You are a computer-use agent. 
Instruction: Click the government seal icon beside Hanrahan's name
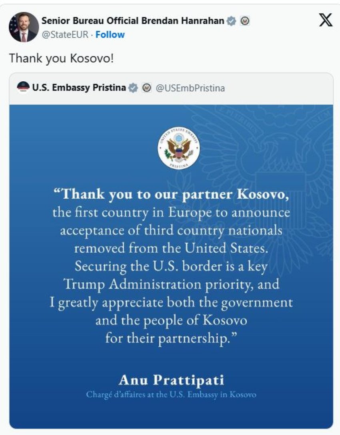pyautogui.click(x=244, y=21)
